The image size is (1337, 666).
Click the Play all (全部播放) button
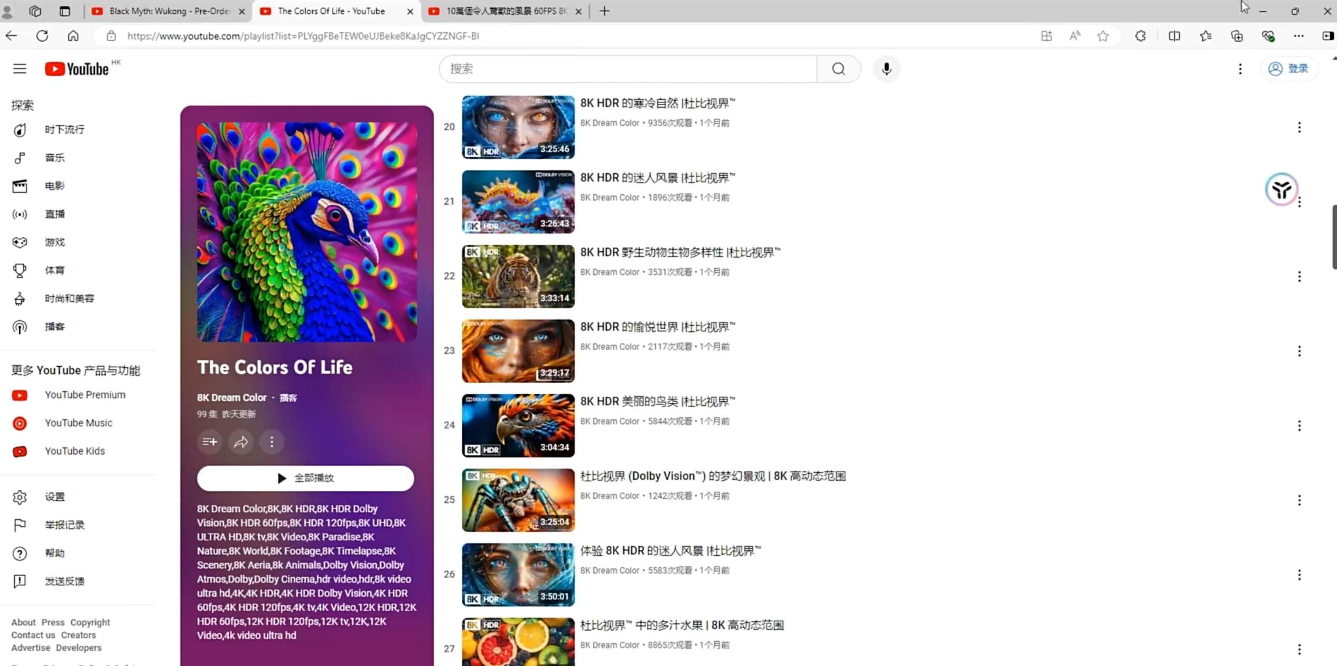[x=305, y=478]
